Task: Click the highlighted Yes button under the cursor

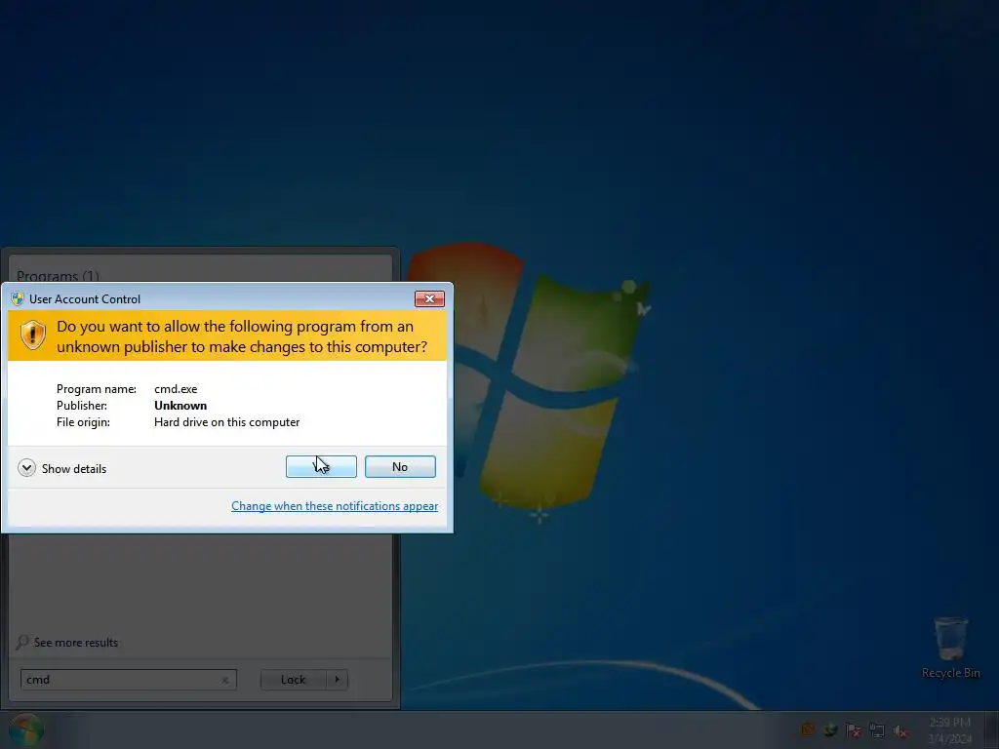Action: (321, 467)
